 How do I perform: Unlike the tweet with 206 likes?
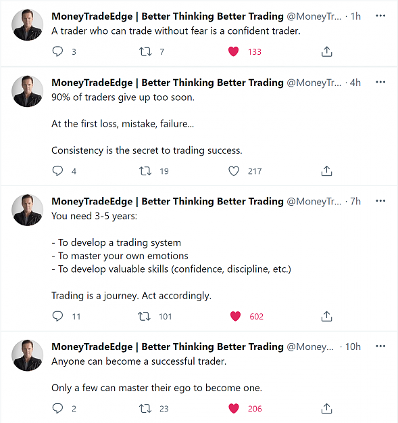[x=234, y=408]
